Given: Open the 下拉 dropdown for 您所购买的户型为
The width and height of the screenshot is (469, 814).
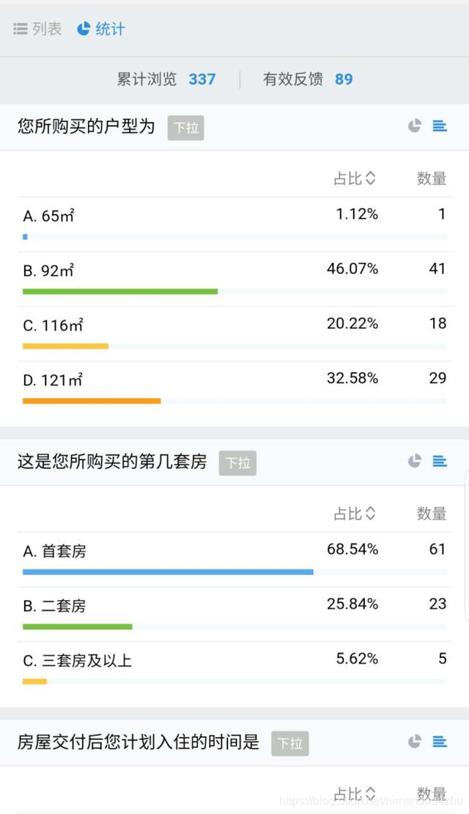Looking at the screenshot, I should tap(185, 127).
